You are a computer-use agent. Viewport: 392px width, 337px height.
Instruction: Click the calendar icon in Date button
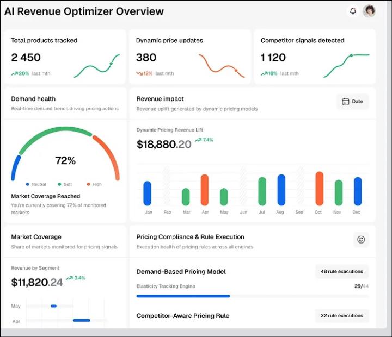pos(345,102)
